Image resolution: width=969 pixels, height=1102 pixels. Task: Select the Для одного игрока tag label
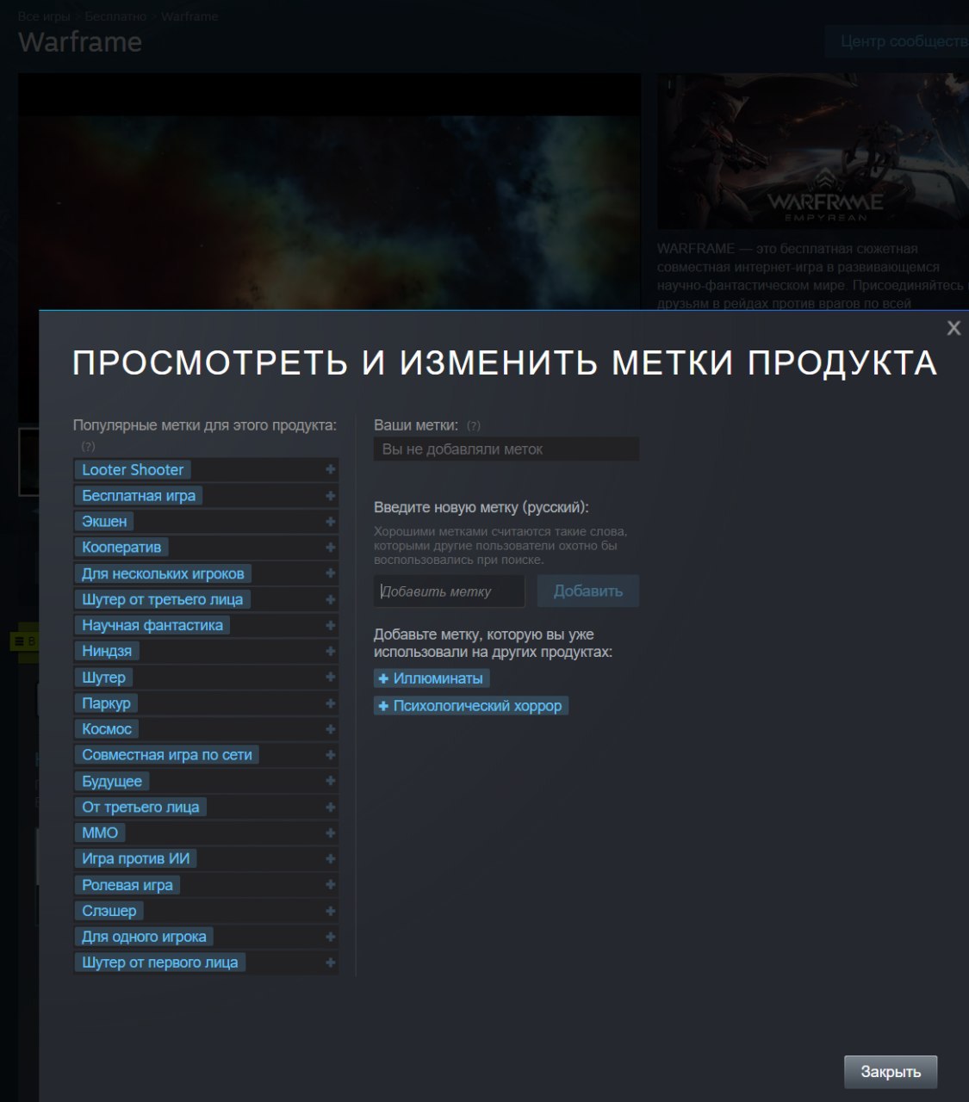tap(144, 937)
